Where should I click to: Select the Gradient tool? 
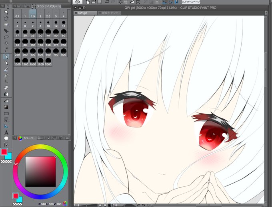pos(6,107)
